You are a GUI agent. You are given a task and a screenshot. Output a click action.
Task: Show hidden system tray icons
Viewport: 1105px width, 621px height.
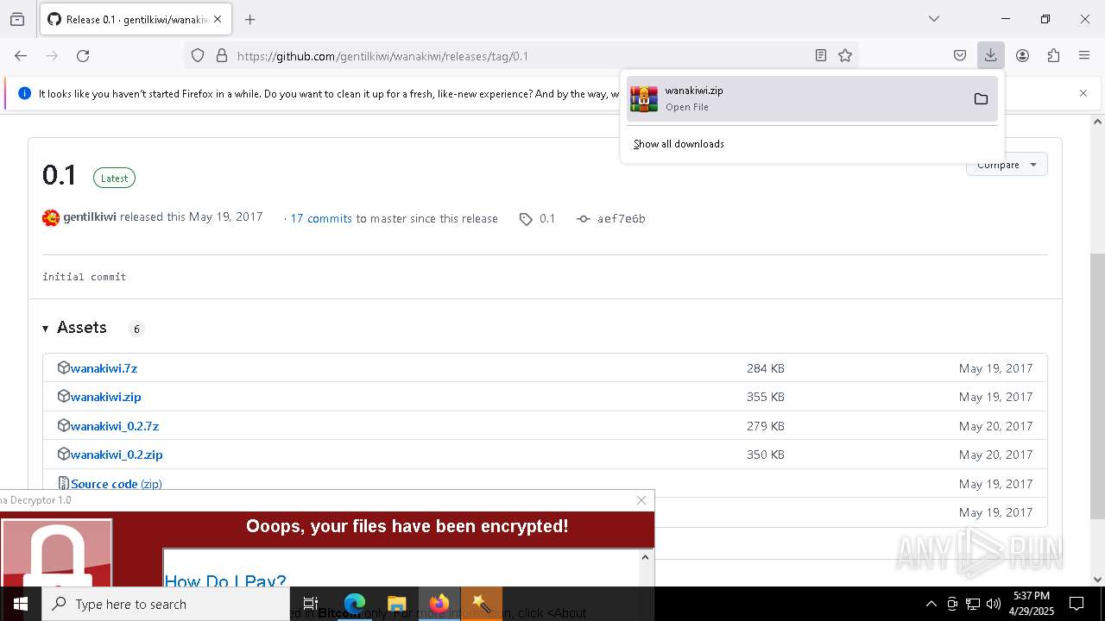click(x=931, y=604)
